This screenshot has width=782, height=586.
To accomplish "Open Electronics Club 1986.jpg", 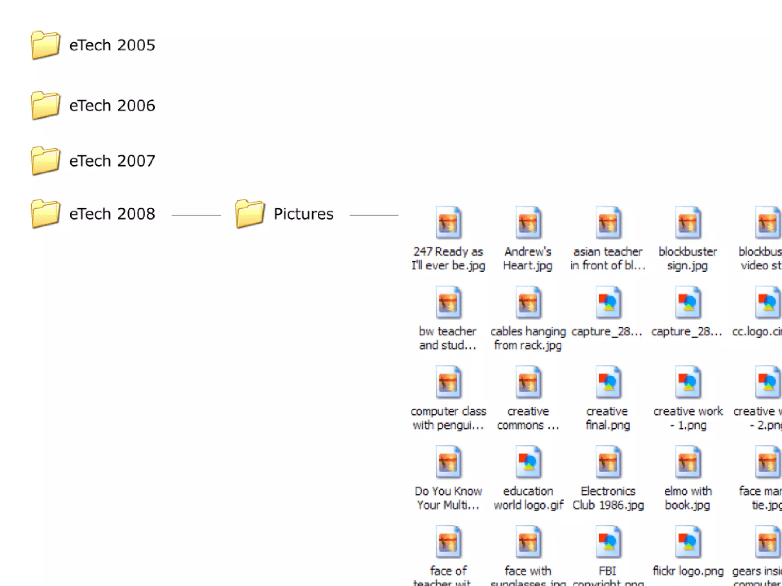I will tap(608, 462).
